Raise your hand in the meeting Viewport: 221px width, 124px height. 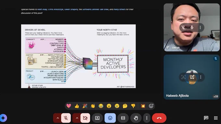pyautogui.click(x=136, y=118)
